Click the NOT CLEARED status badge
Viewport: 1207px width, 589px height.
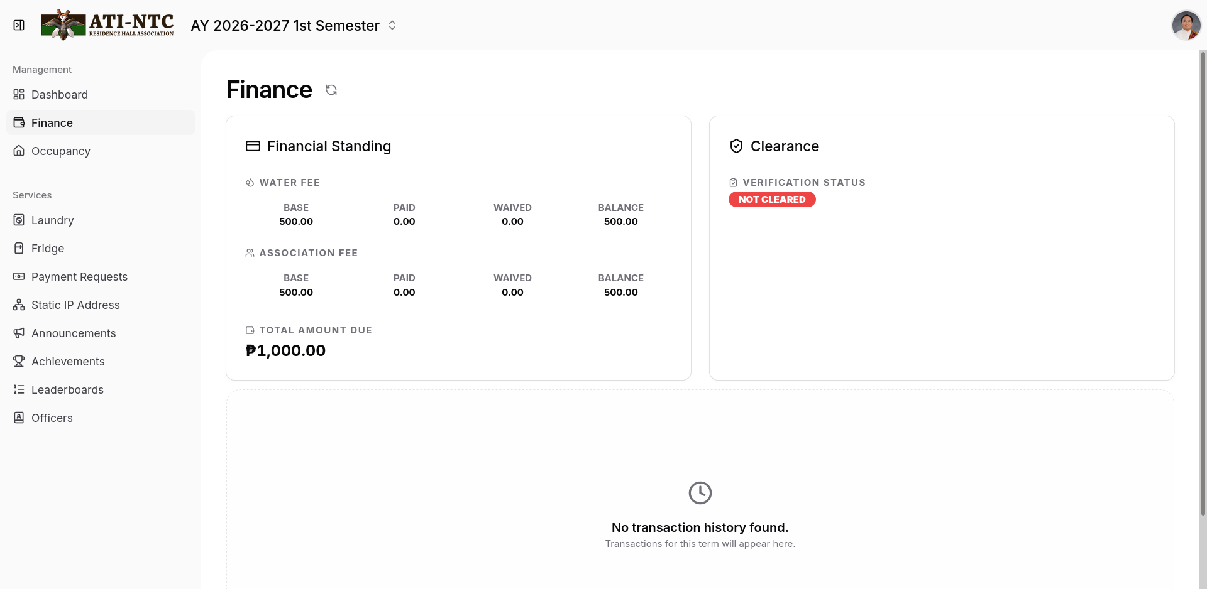[x=772, y=199]
